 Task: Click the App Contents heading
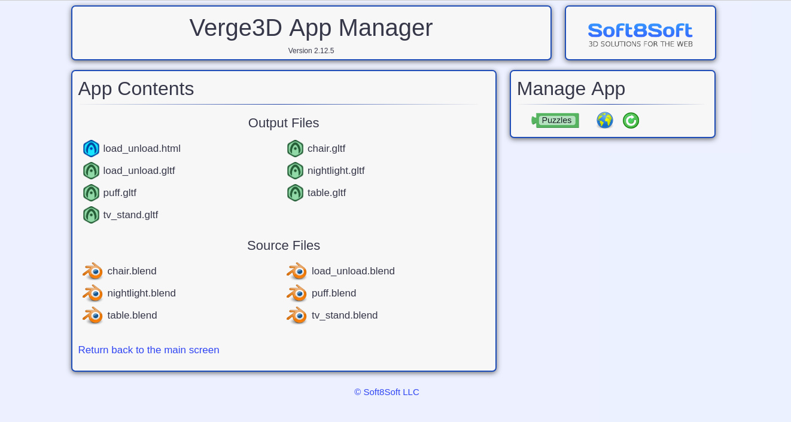(136, 88)
